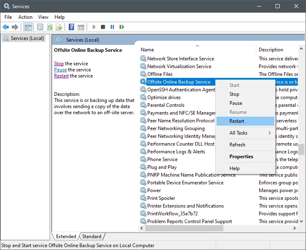
Task: Click the vertical scrollbar thumb
Action: [x=301, y=149]
